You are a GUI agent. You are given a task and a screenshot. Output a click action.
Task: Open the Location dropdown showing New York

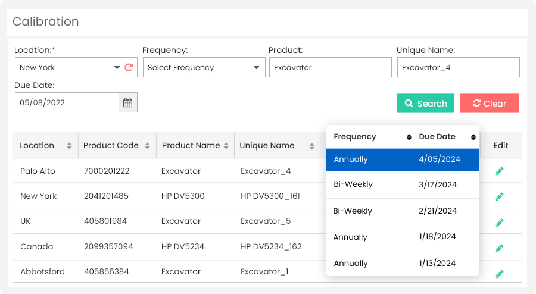(x=68, y=68)
